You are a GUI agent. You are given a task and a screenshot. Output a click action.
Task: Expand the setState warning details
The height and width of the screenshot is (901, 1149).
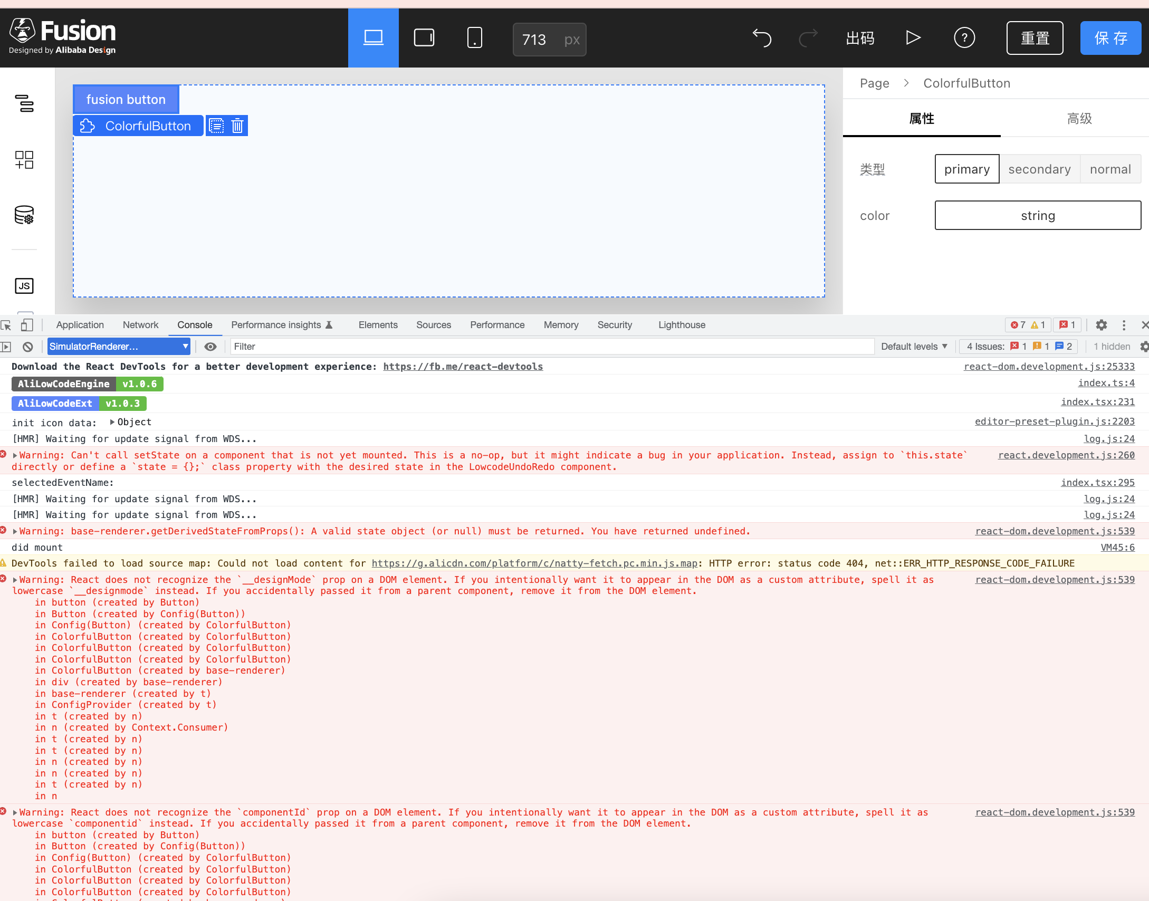pos(16,455)
